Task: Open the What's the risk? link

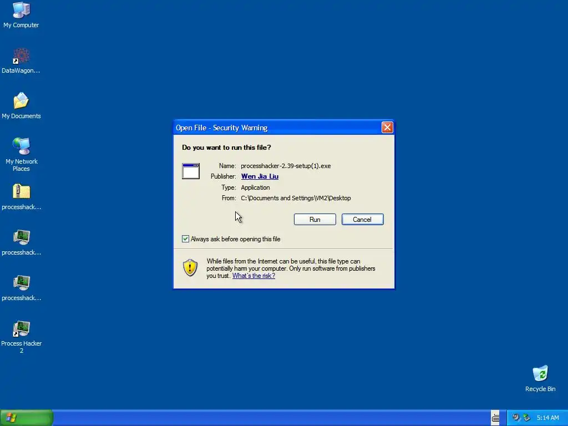Action: point(253,276)
